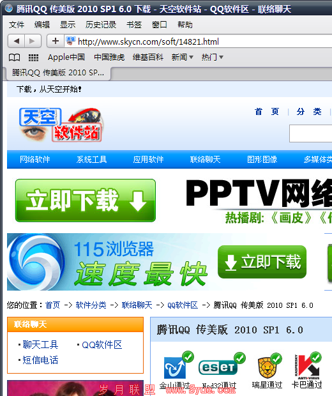Open the 显示 menu
The image size is (332, 396).
pos(68,25)
